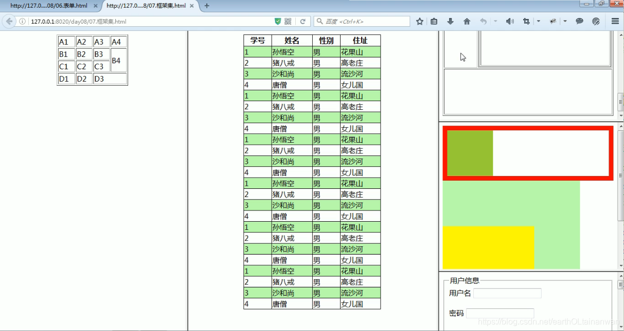Expand dropdown next to the bug extension icon
This screenshot has height=331, width=624.
click(565, 21)
